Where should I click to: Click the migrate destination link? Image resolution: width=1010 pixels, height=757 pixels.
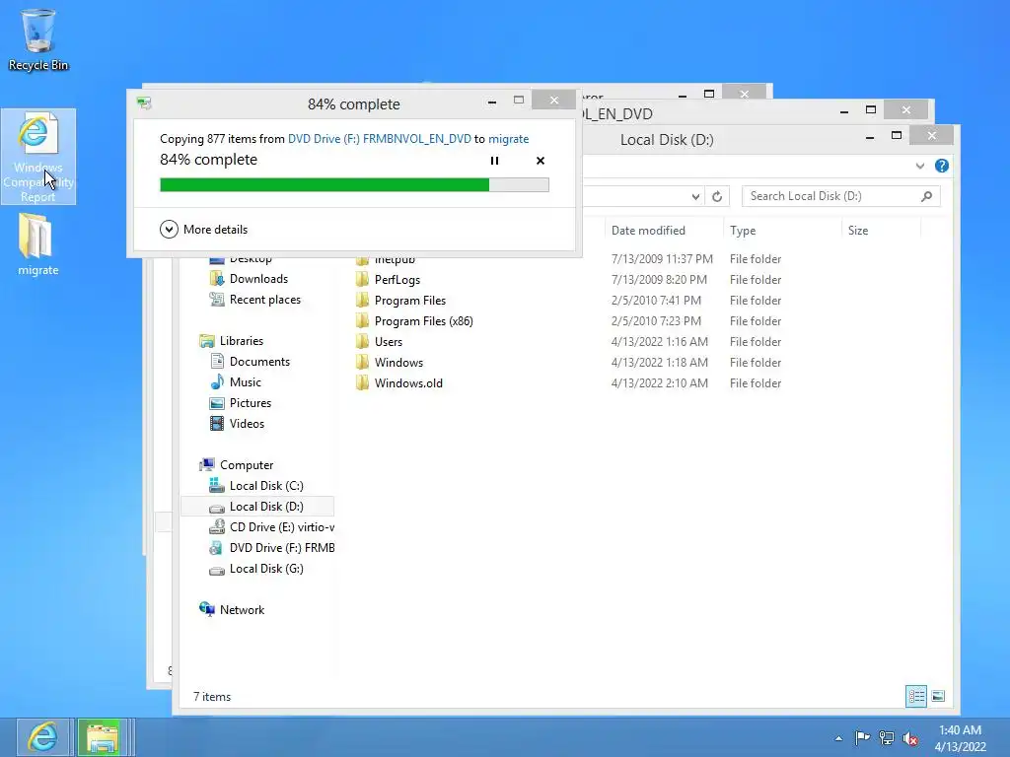click(x=508, y=138)
